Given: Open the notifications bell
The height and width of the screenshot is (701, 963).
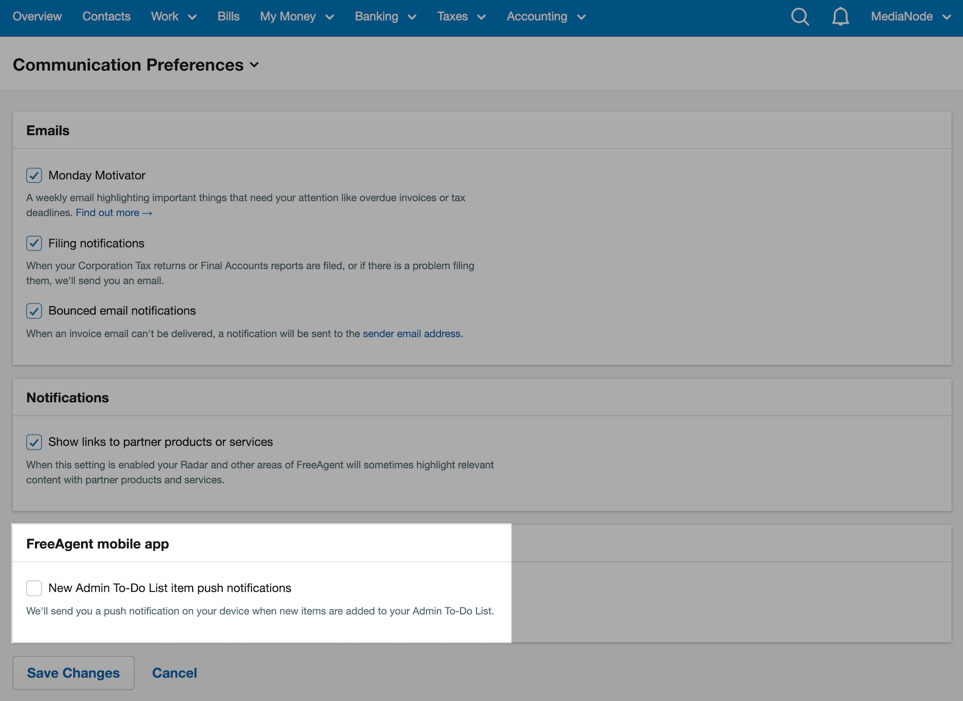Looking at the screenshot, I should click(x=841, y=17).
